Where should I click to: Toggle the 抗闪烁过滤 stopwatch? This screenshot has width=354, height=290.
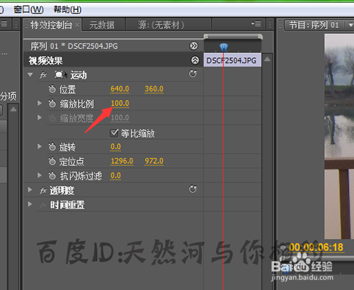pos(52,176)
